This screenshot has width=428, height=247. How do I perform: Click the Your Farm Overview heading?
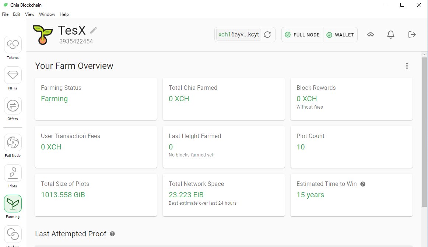(x=74, y=66)
